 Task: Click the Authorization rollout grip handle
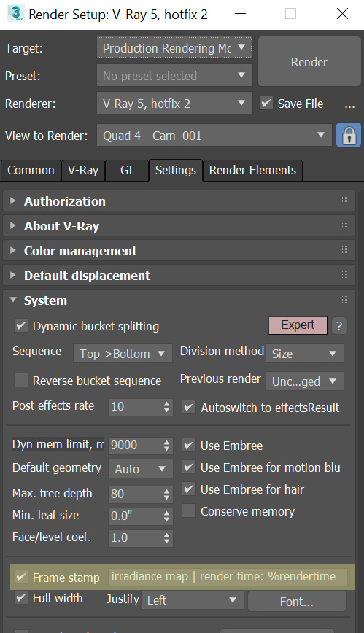click(x=344, y=201)
